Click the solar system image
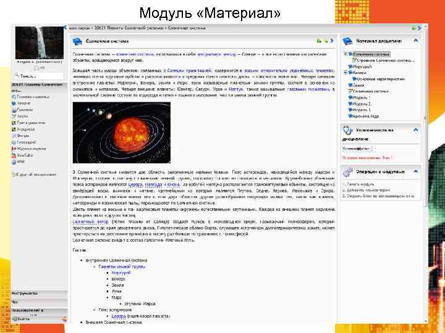The image size is (445, 333). coord(122,133)
